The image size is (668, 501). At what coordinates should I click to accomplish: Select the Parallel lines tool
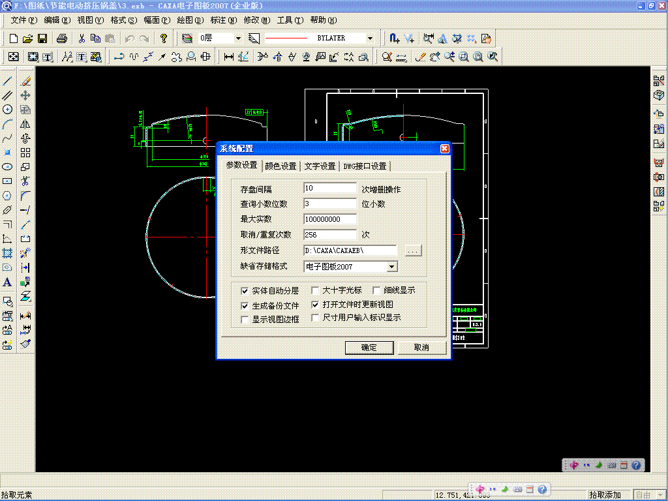7,95
